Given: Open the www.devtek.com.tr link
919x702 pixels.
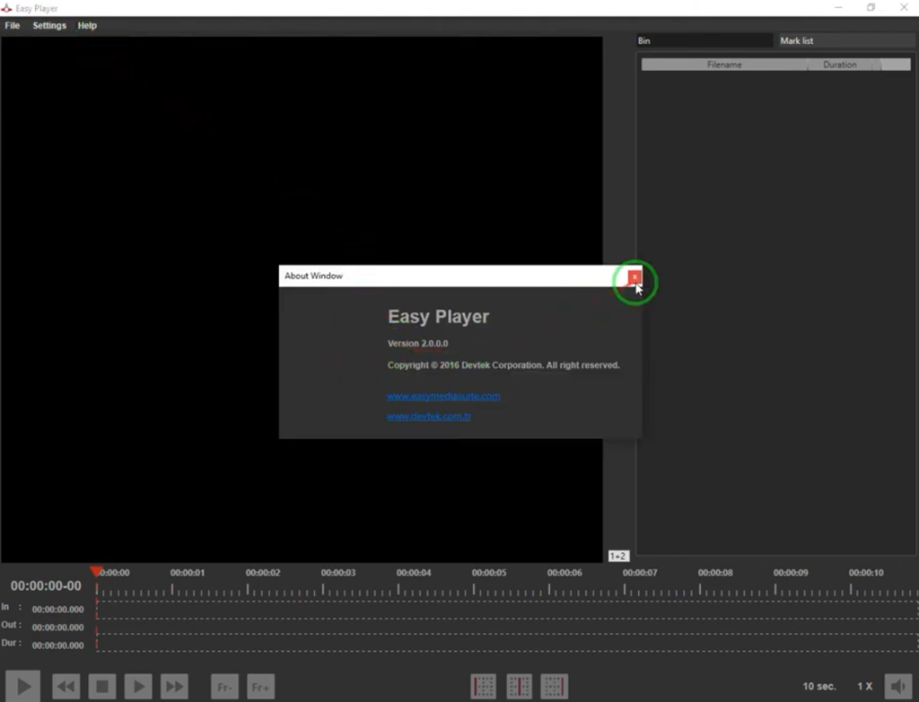Looking at the screenshot, I should tap(429, 416).
